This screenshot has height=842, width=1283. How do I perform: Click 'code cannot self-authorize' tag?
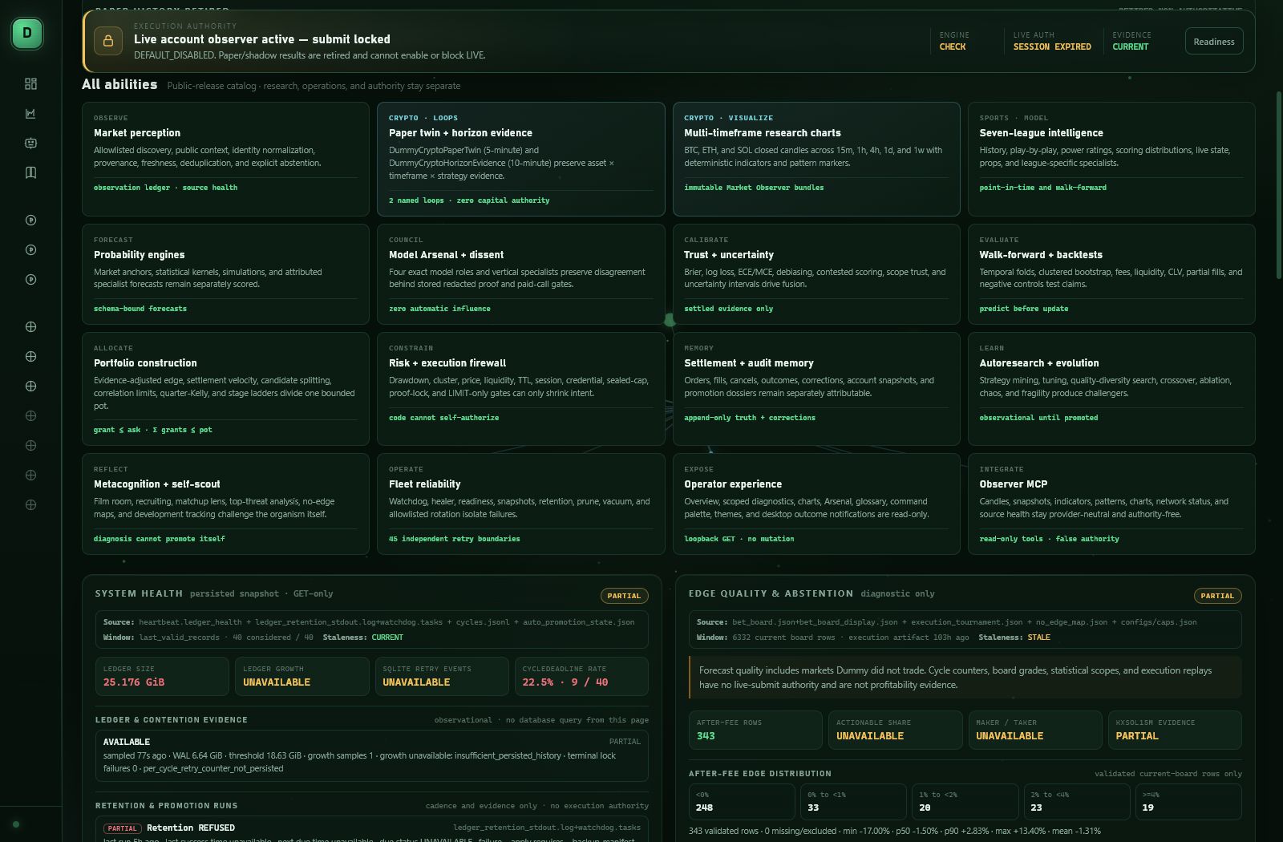point(444,418)
